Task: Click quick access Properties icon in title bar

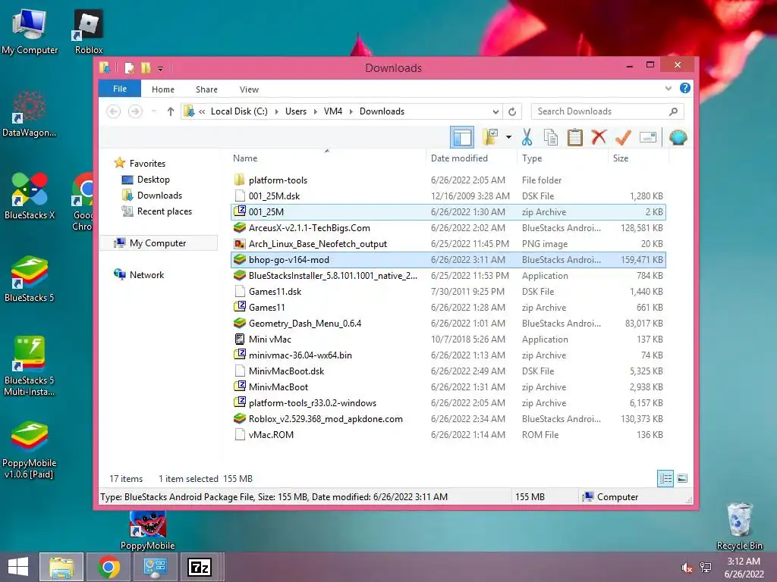Action: point(129,67)
